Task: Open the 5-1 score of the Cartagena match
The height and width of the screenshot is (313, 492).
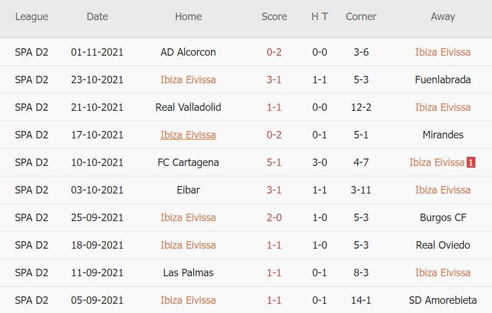Action: pyautogui.click(x=274, y=163)
